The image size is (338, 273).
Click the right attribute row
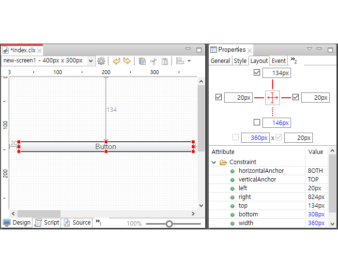(268, 197)
